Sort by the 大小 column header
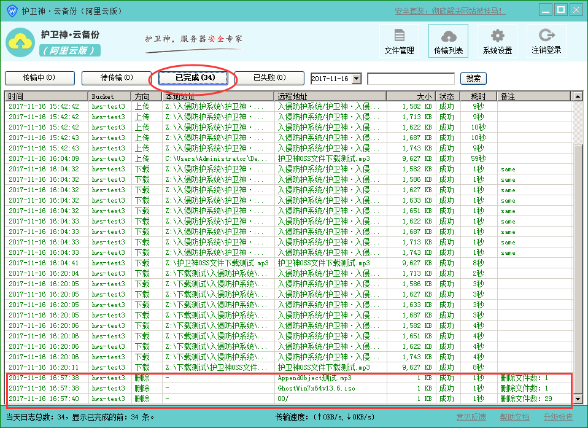 [411, 96]
